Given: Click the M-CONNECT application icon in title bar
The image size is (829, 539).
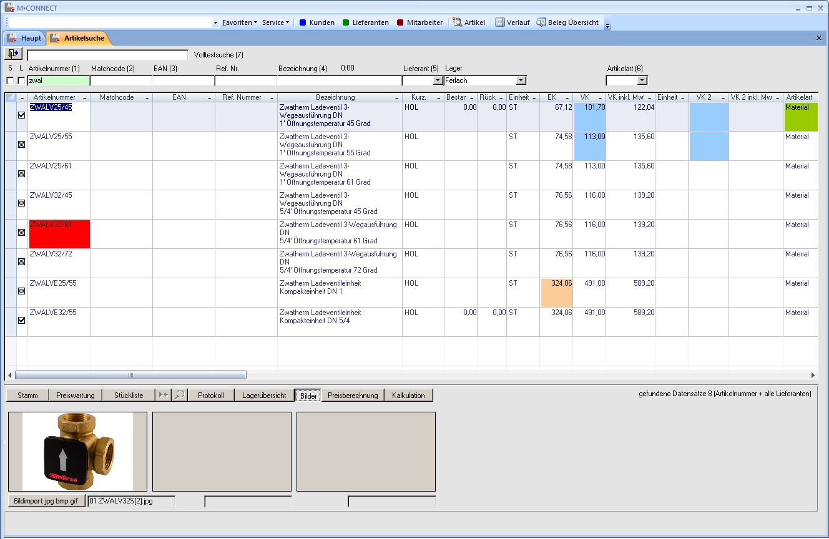Looking at the screenshot, I should (x=9, y=8).
